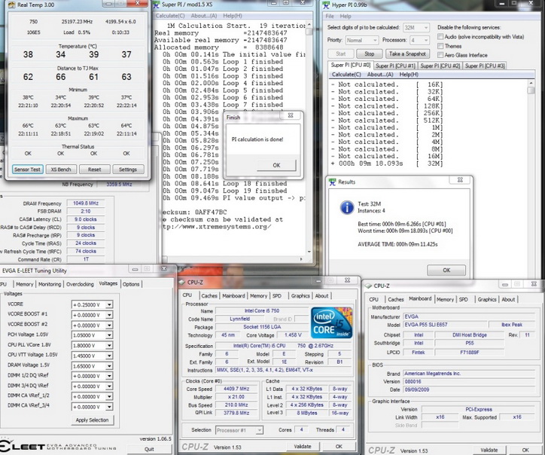The image size is (545, 455).
Task: Click the Hyper PI title bar icon
Action: click(326, 5)
